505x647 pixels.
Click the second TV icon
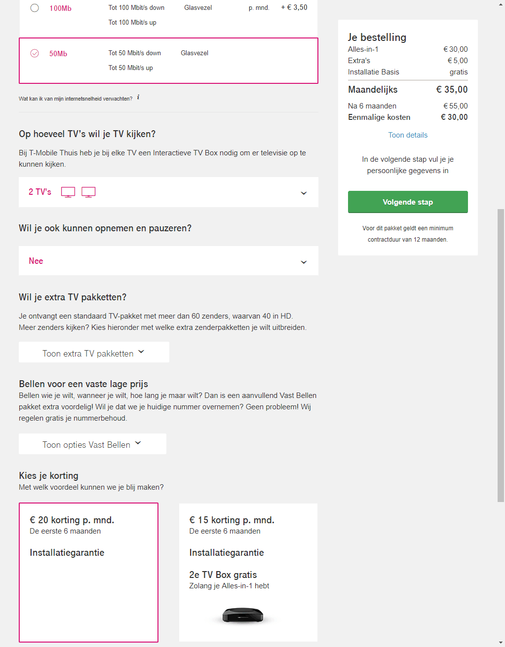[x=88, y=192]
